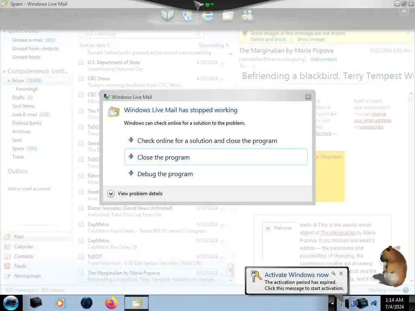Viewport: 415px width, 311px height.
Task: Click unsubscribe link in message
Action: pyautogui.click(x=371, y=127)
